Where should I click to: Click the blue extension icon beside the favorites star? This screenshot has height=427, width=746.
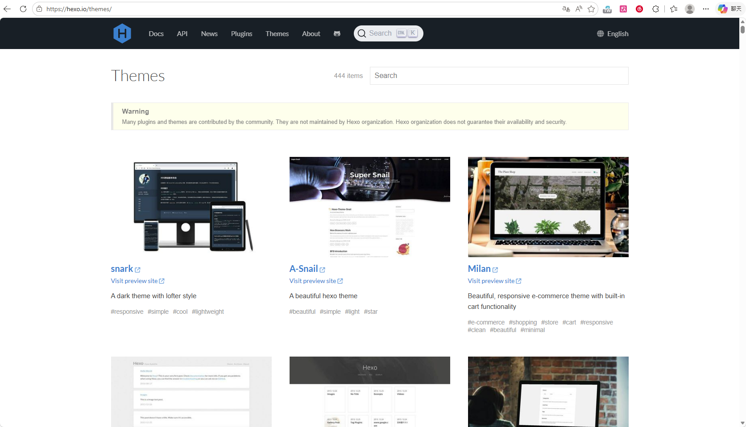click(607, 9)
